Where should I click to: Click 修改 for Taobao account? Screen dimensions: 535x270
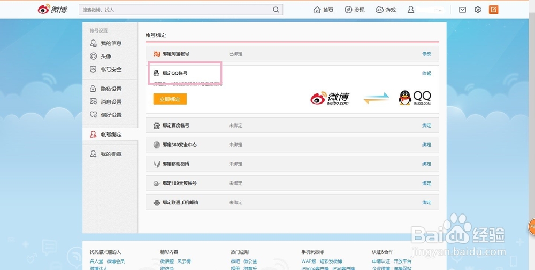[426, 54]
